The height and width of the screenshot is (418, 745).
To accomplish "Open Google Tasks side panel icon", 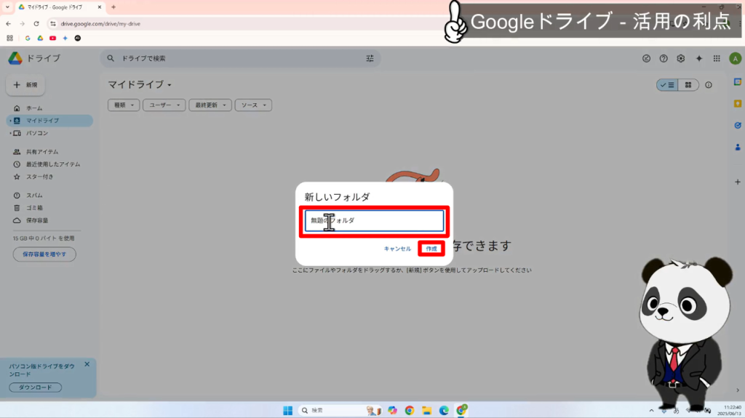I will pyautogui.click(x=738, y=125).
